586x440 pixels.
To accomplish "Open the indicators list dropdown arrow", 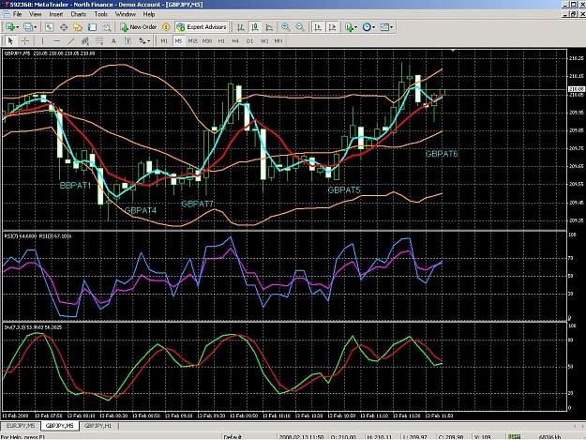I will pyautogui.click(x=355, y=27).
